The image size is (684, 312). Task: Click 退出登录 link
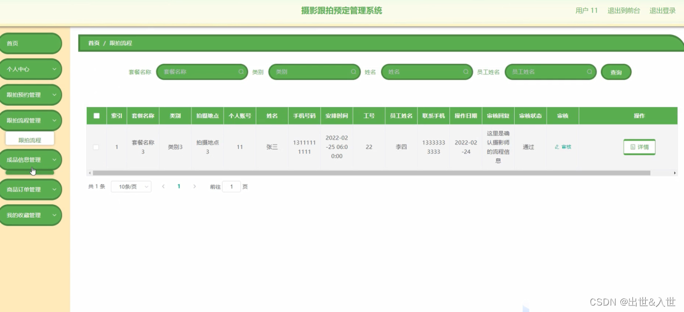tap(662, 10)
